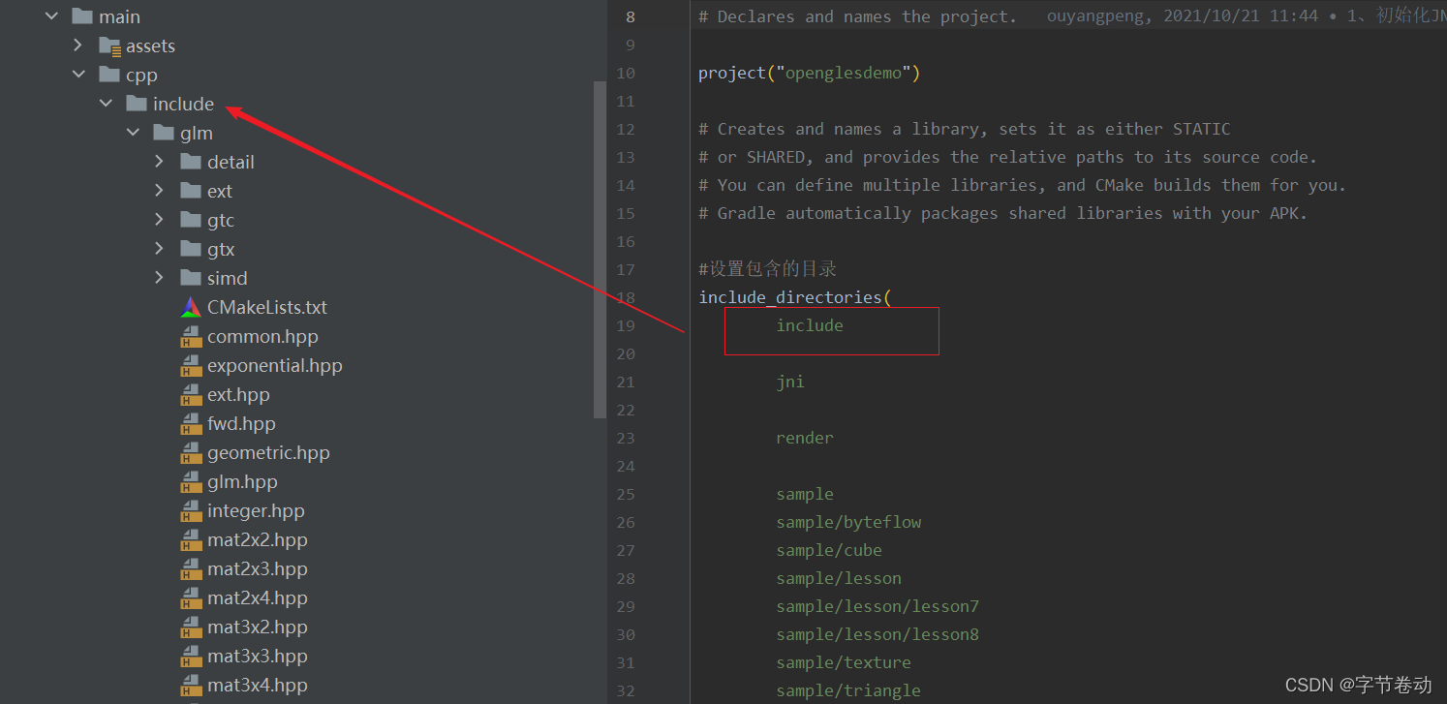Click the header file icon of mat2x4.hpp

(x=191, y=597)
